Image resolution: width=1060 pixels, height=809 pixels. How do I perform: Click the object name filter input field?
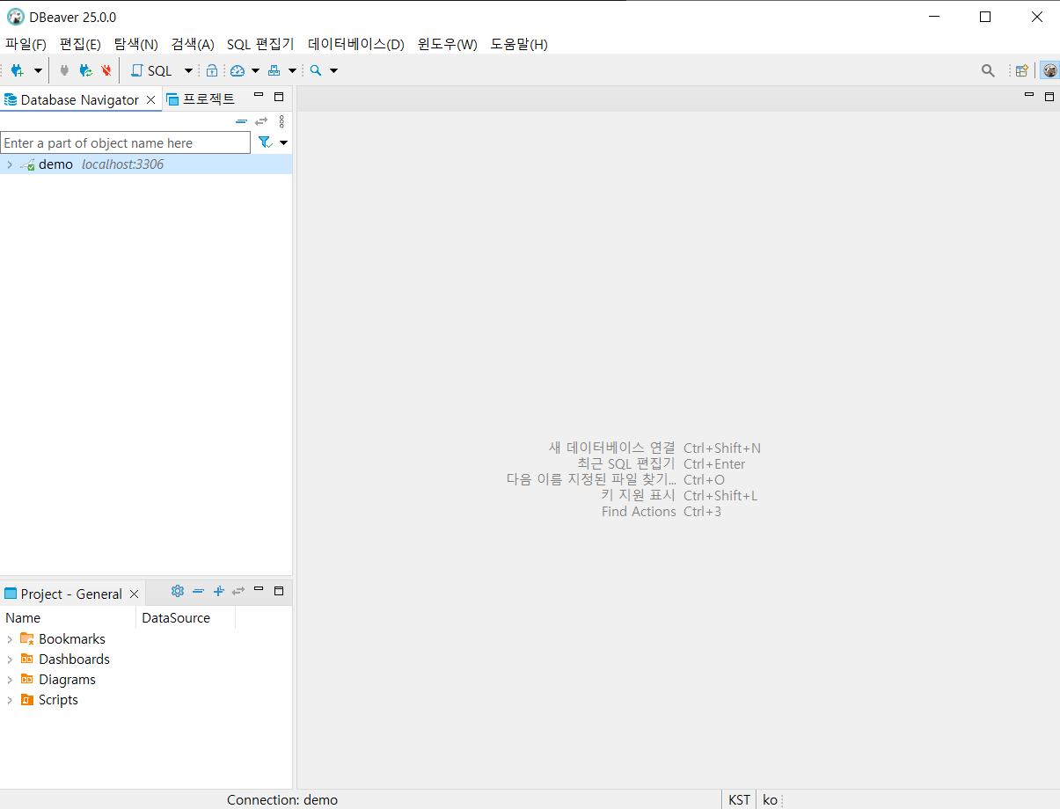(x=126, y=142)
